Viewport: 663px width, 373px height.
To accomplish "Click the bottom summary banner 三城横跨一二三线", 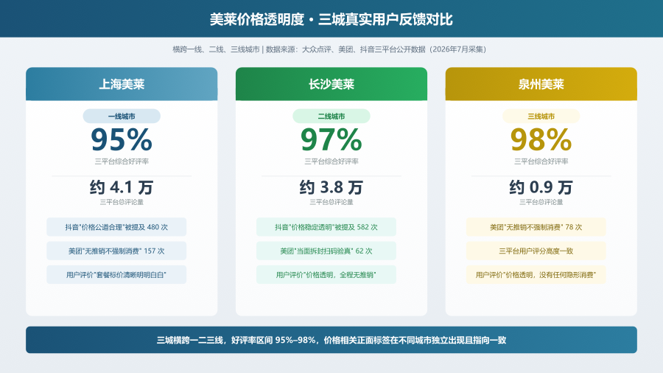I will (x=331, y=340).
